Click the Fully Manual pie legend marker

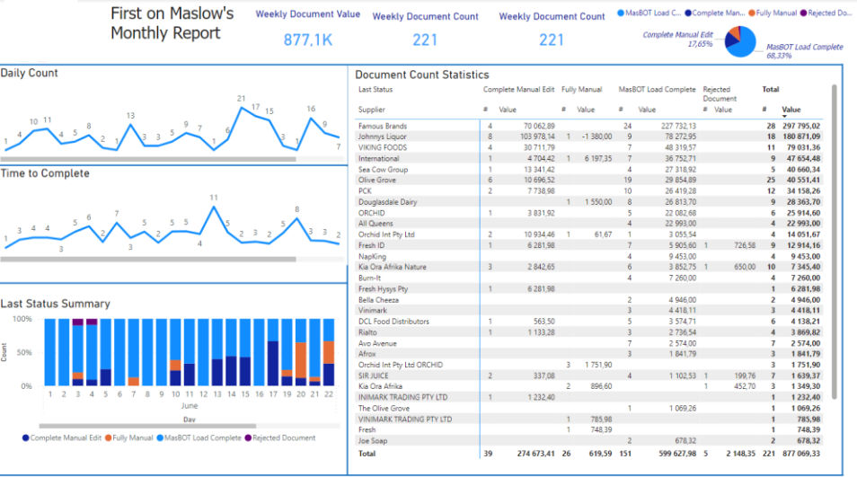click(751, 13)
